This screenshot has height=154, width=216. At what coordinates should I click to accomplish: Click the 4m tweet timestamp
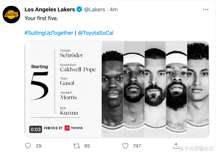point(114,10)
